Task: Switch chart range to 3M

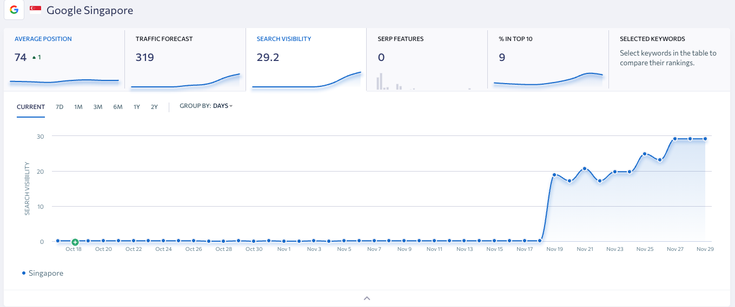Action: [x=98, y=107]
